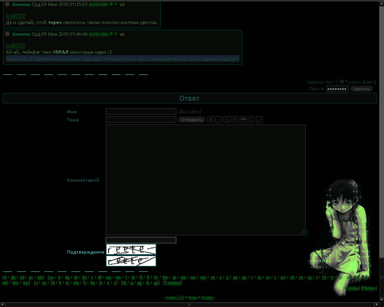Select the checkbox for post №101206
This screenshot has width=384, height=307.
[x=7, y=34]
